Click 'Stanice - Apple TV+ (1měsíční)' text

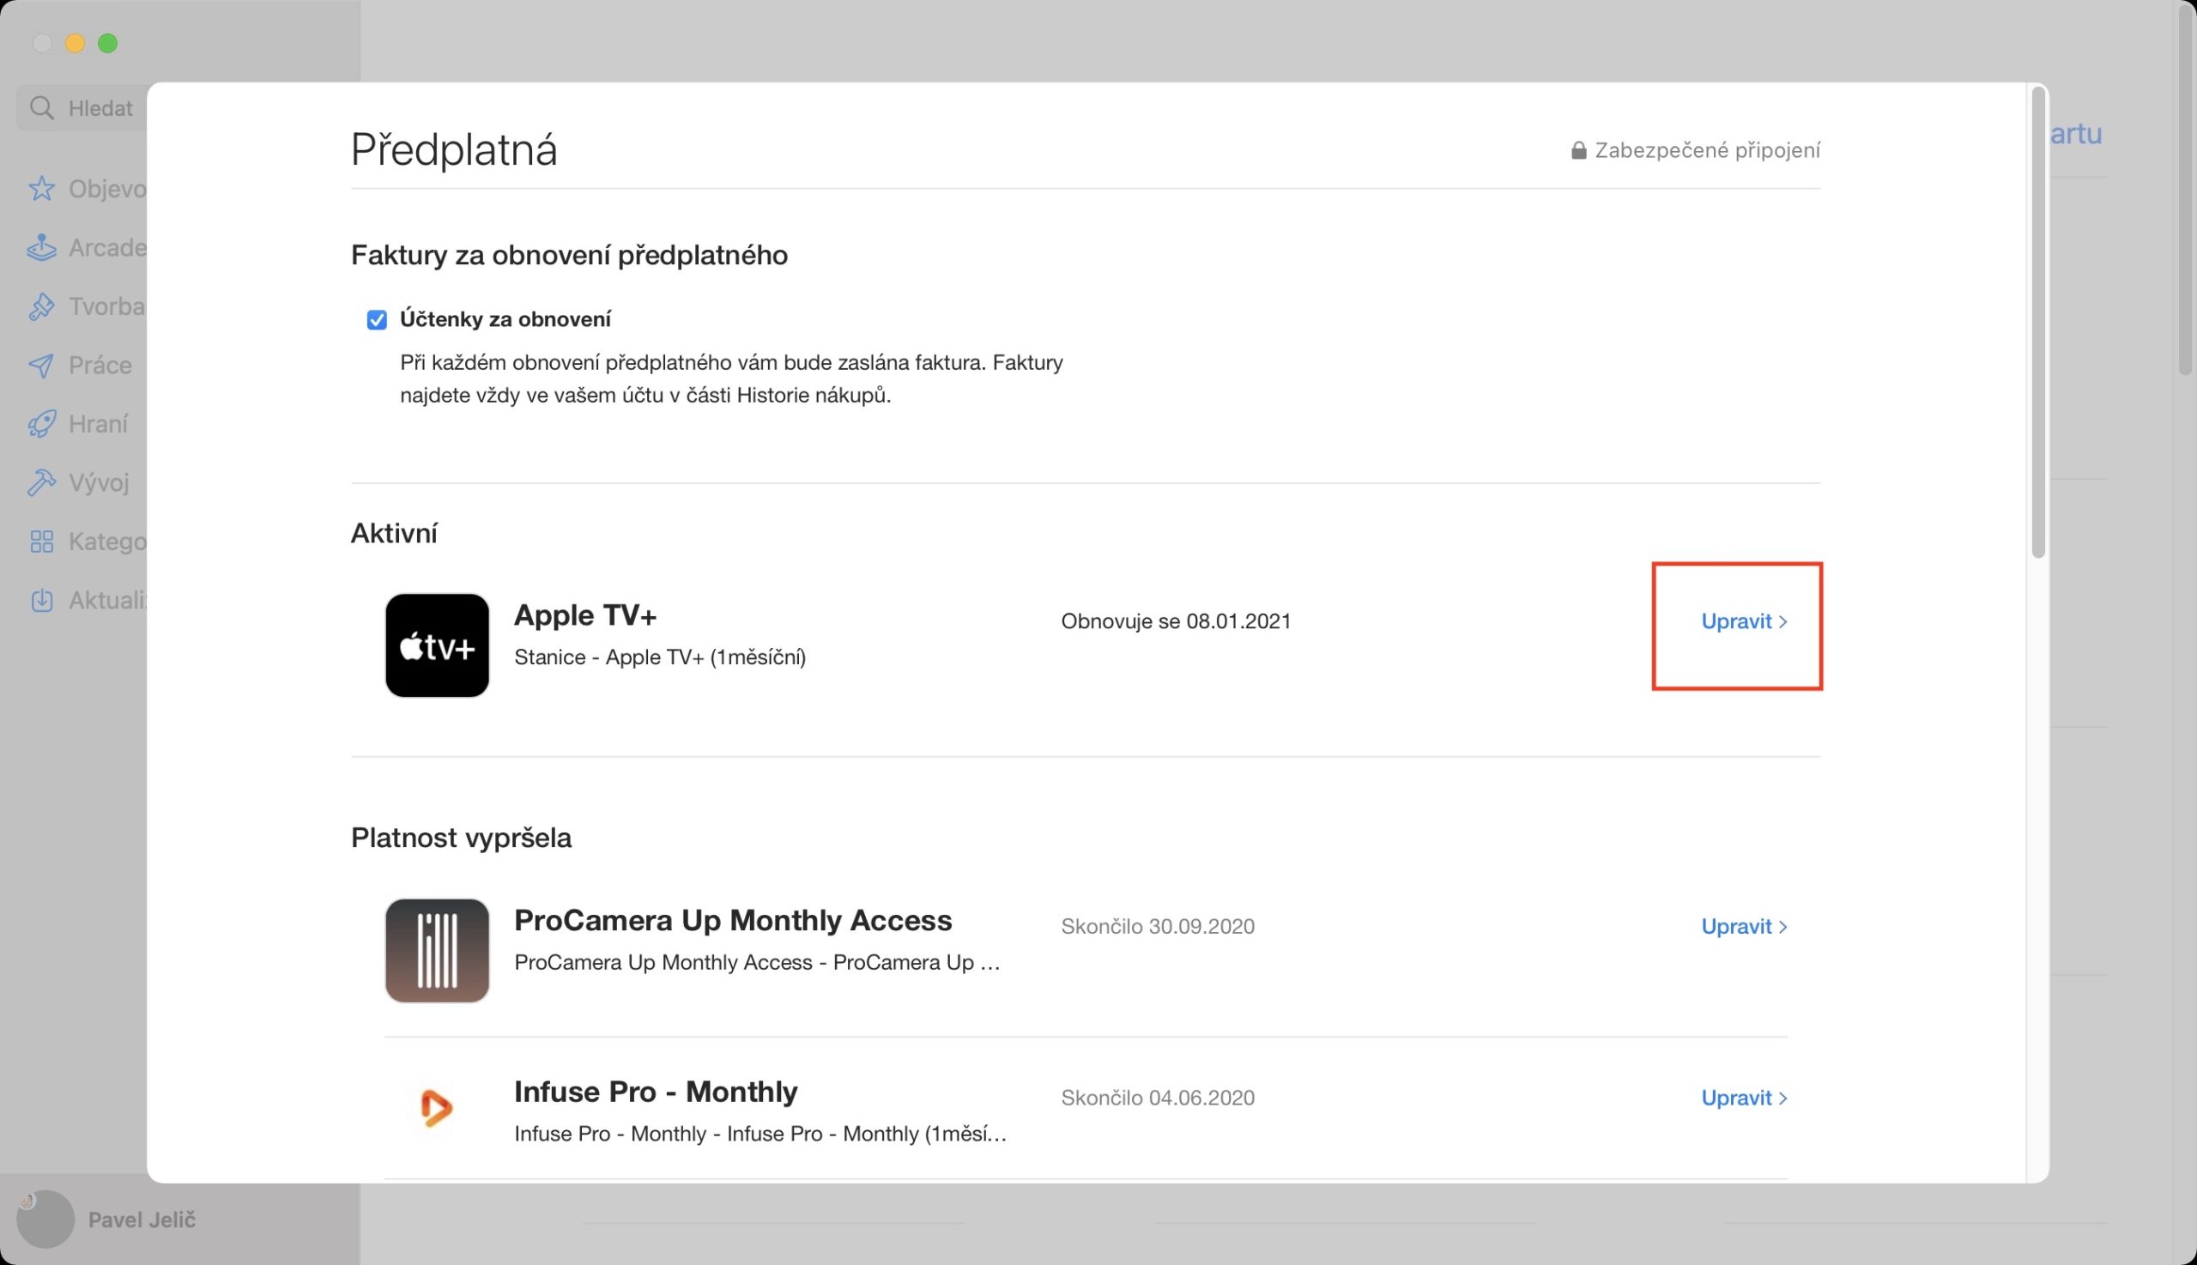pyautogui.click(x=660, y=657)
